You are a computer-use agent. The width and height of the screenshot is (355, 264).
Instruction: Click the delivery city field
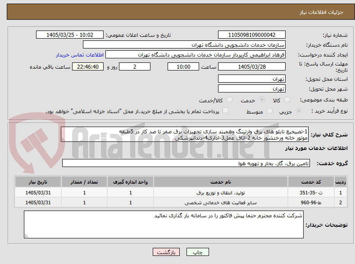(251, 89)
